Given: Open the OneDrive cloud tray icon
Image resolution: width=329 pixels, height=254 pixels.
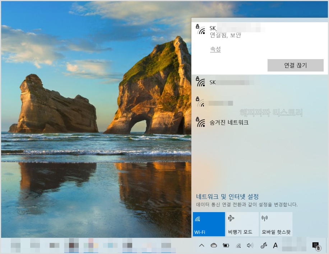Looking at the screenshot, I should click(x=214, y=245).
